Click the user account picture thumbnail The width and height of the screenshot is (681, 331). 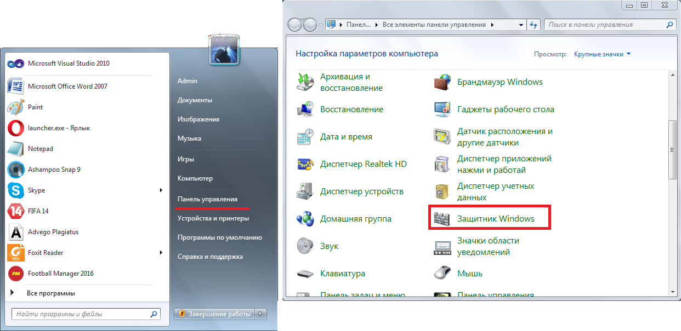pyautogui.click(x=224, y=50)
